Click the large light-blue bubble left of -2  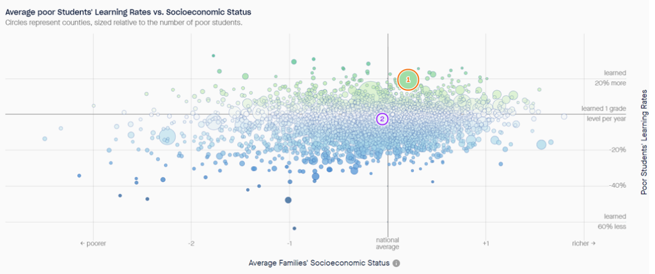(x=167, y=135)
